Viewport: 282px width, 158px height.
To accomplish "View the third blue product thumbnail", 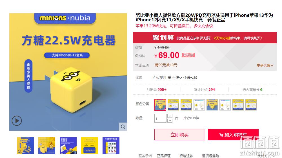I will coord(68,146).
